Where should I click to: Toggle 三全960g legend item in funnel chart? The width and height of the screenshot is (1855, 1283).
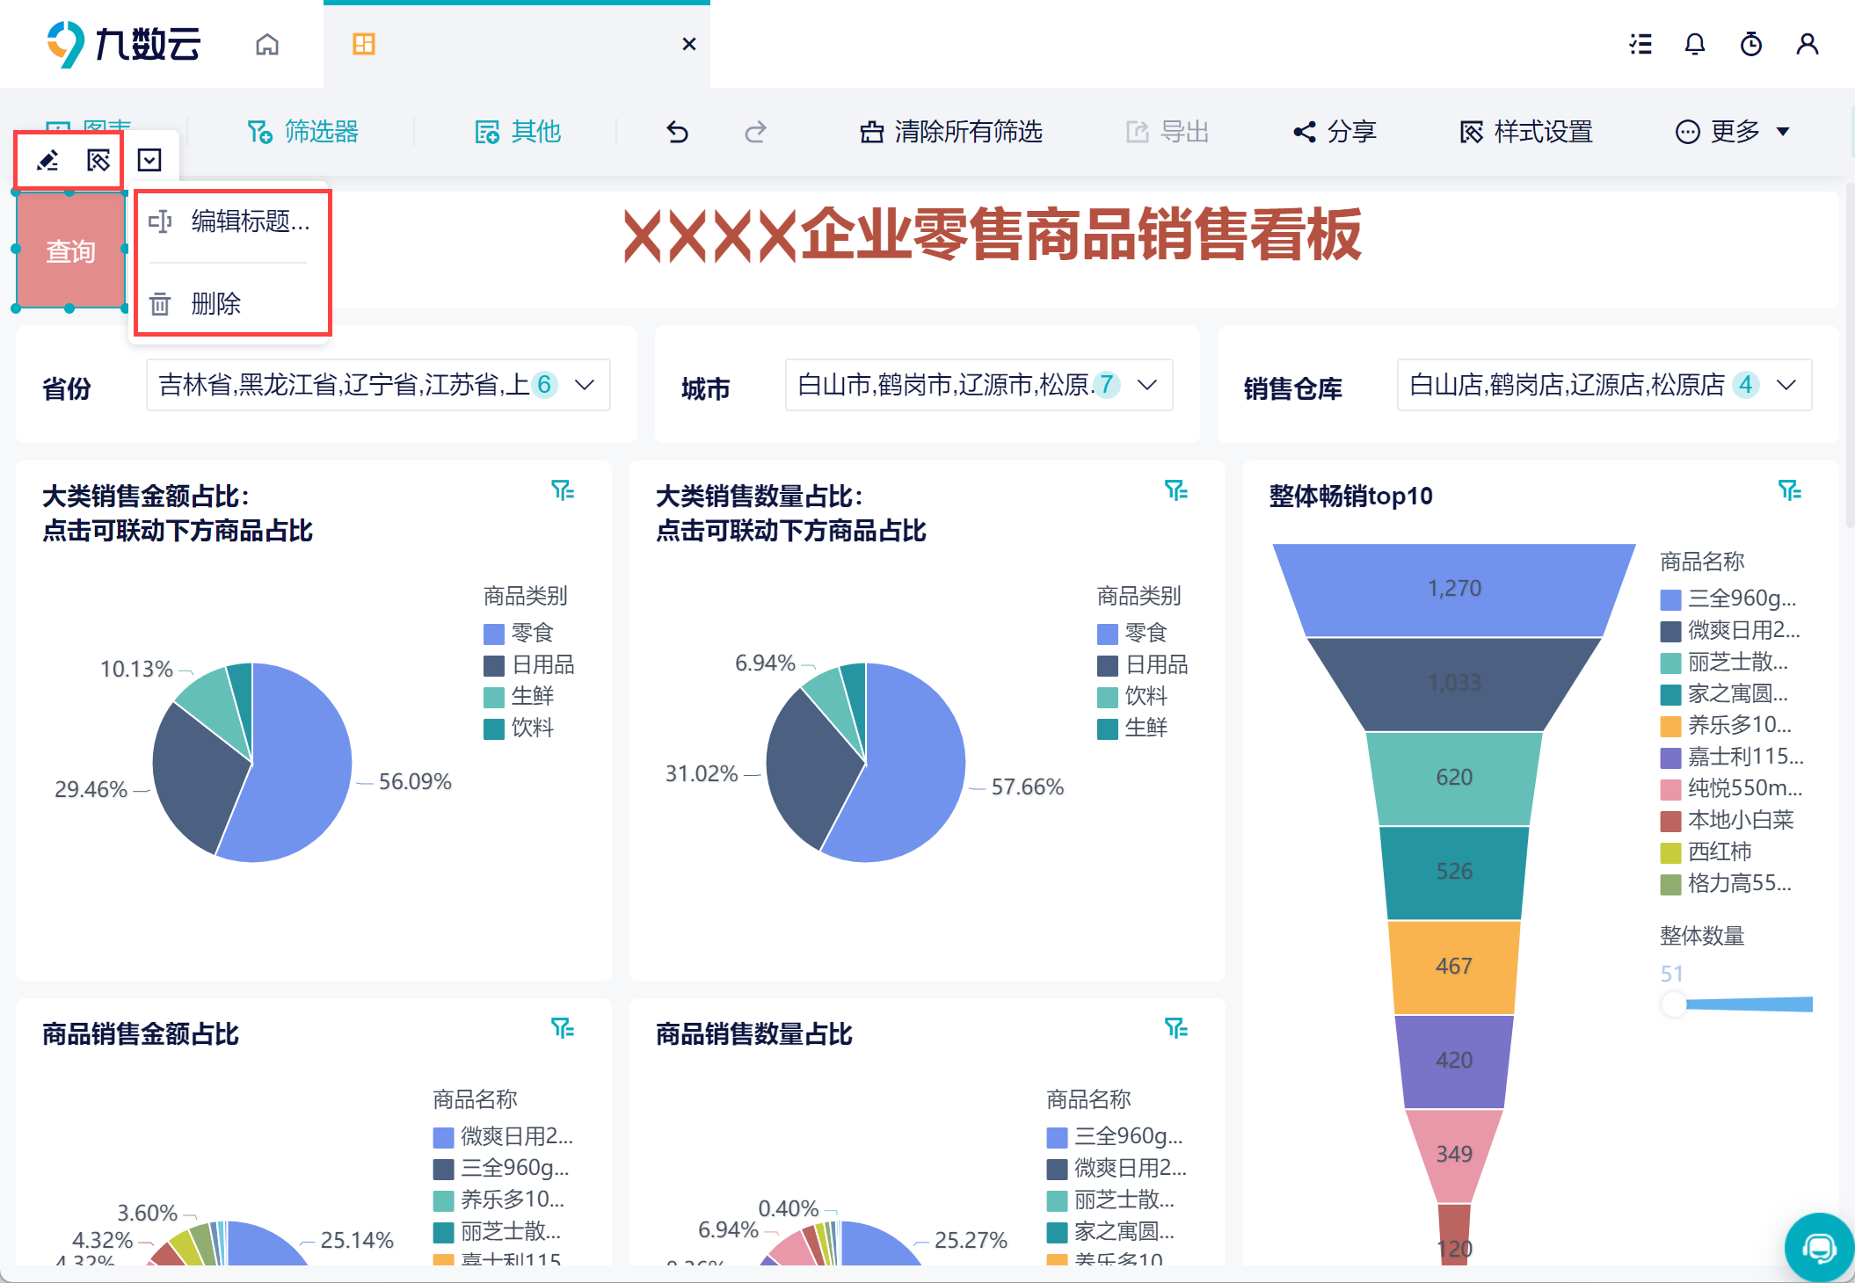coord(1728,599)
